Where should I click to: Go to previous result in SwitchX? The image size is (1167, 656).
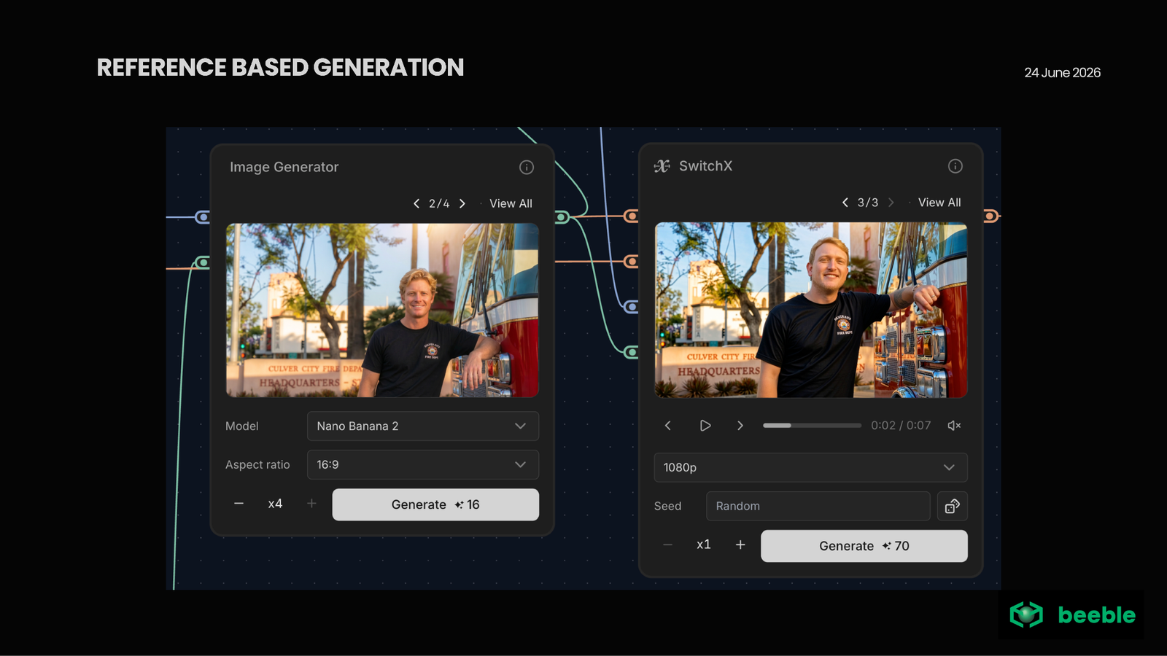(845, 203)
